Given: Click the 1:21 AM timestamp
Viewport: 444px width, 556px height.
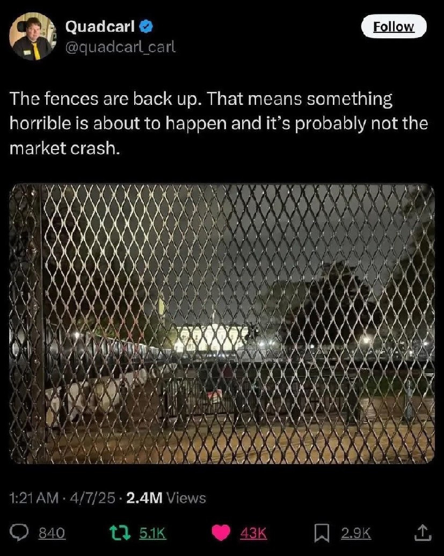Looking at the screenshot, I should tap(34, 498).
